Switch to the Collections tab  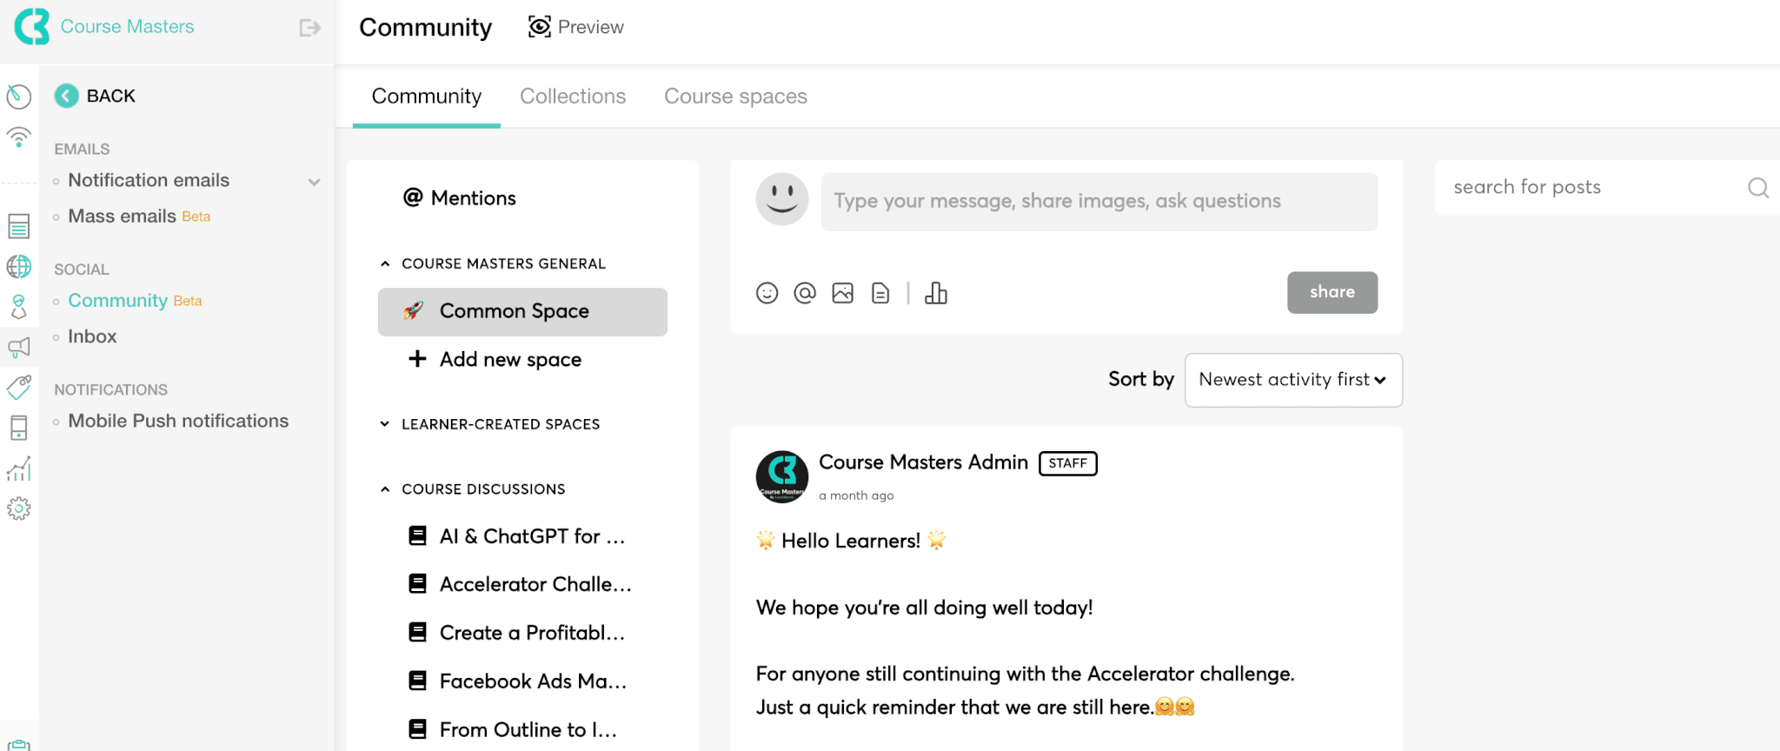tap(573, 96)
